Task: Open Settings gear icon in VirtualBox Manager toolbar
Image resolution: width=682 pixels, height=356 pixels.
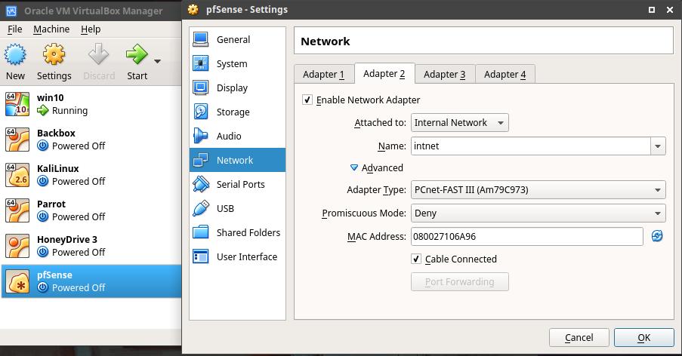Action: coord(54,54)
